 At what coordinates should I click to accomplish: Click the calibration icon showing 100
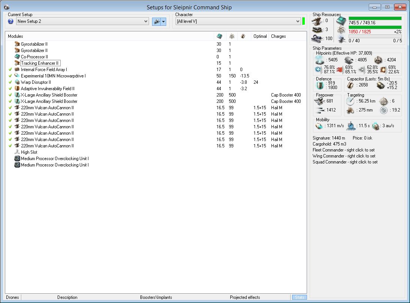pyautogui.click(x=317, y=39)
